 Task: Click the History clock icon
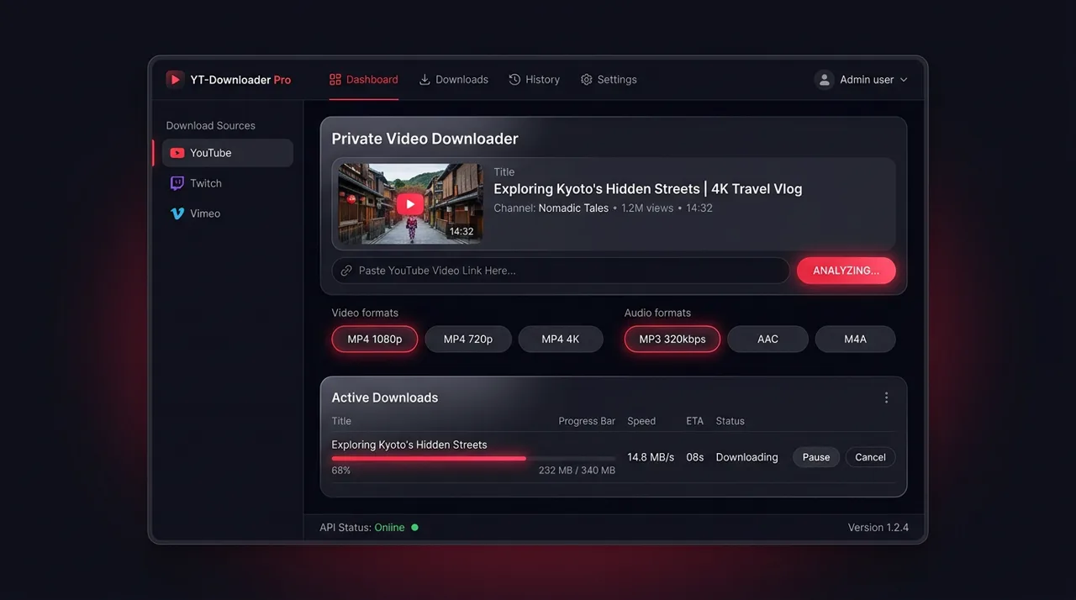(x=514, y=79)
